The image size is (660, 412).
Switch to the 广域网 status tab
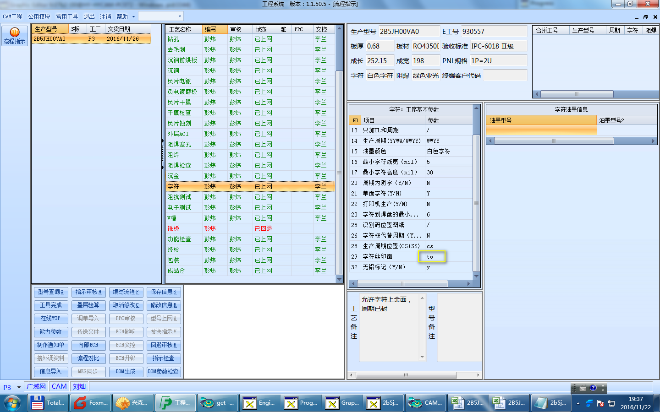click(36, 386)
